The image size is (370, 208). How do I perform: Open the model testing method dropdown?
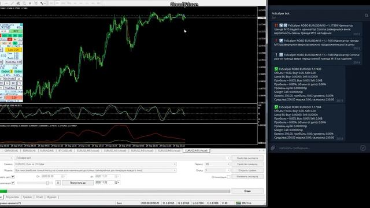[175, 170]
